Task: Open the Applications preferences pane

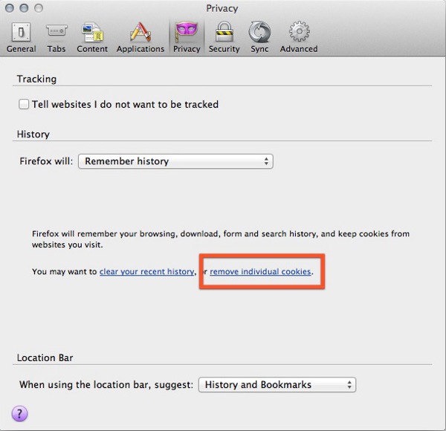Action: 140,37
